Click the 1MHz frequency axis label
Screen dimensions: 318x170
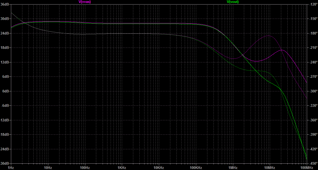(233, 168)
